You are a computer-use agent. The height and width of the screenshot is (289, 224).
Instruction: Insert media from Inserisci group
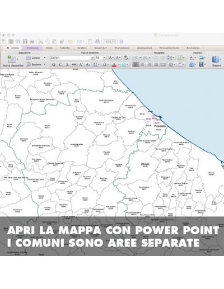(201, 64)
